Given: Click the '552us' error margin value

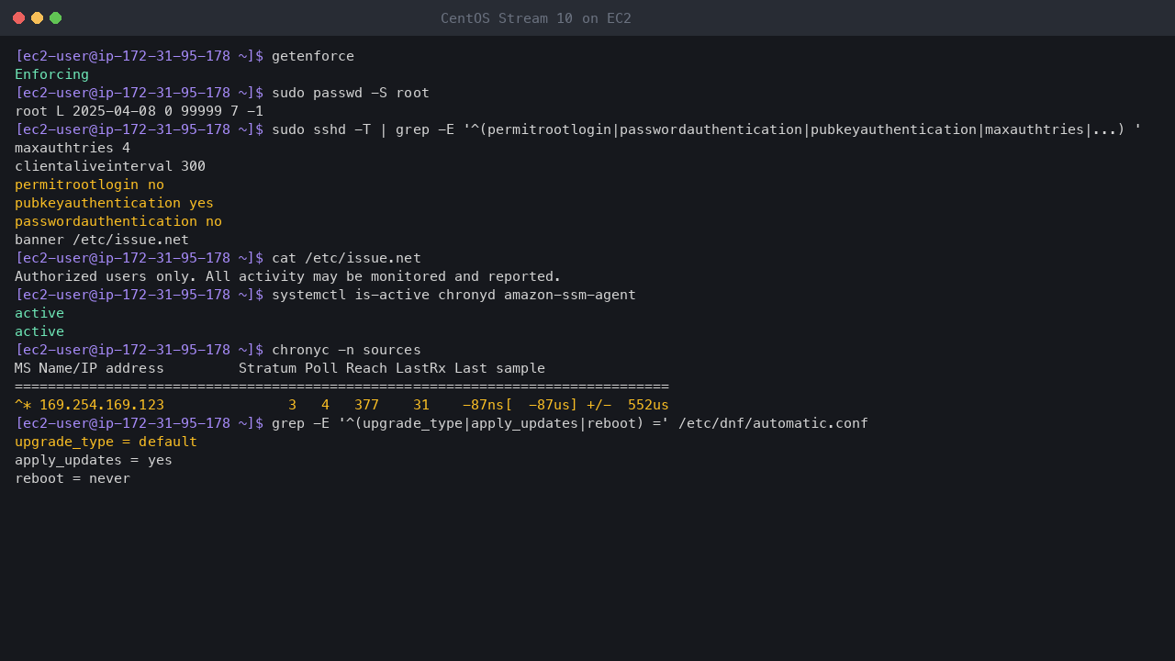Looking at the screenshot, I should pos(649,405).
